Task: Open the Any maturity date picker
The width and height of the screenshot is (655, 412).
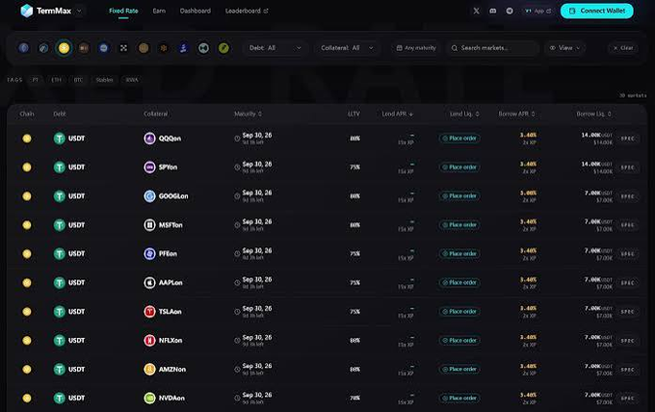Action: tap(416, 48)
